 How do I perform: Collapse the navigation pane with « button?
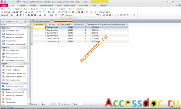pos(28,21)
